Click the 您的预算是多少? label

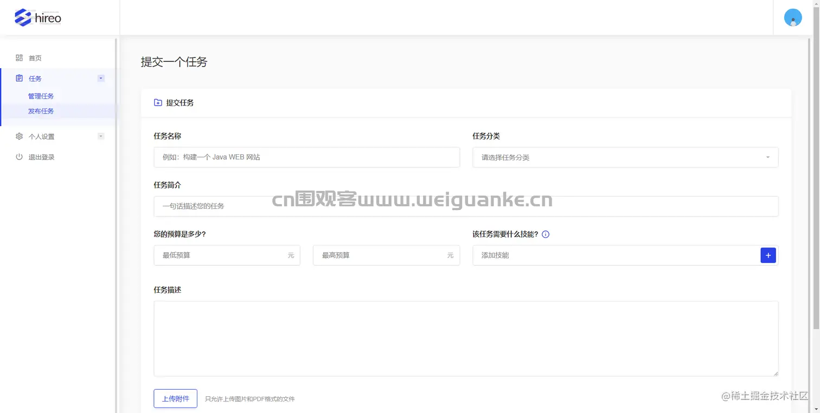click(180, 234)
